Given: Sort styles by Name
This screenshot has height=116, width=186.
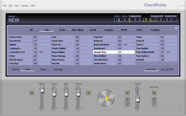Looking at the screenshot, I should (x=28, y=69).
